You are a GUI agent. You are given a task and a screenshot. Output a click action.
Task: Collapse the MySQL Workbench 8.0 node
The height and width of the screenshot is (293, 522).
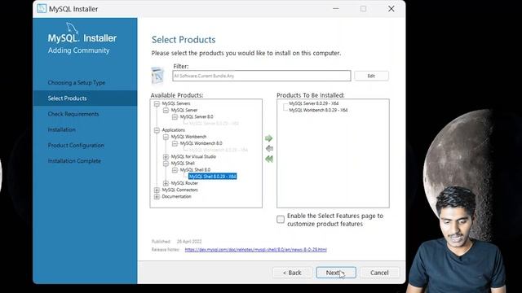tap(175, 143)
